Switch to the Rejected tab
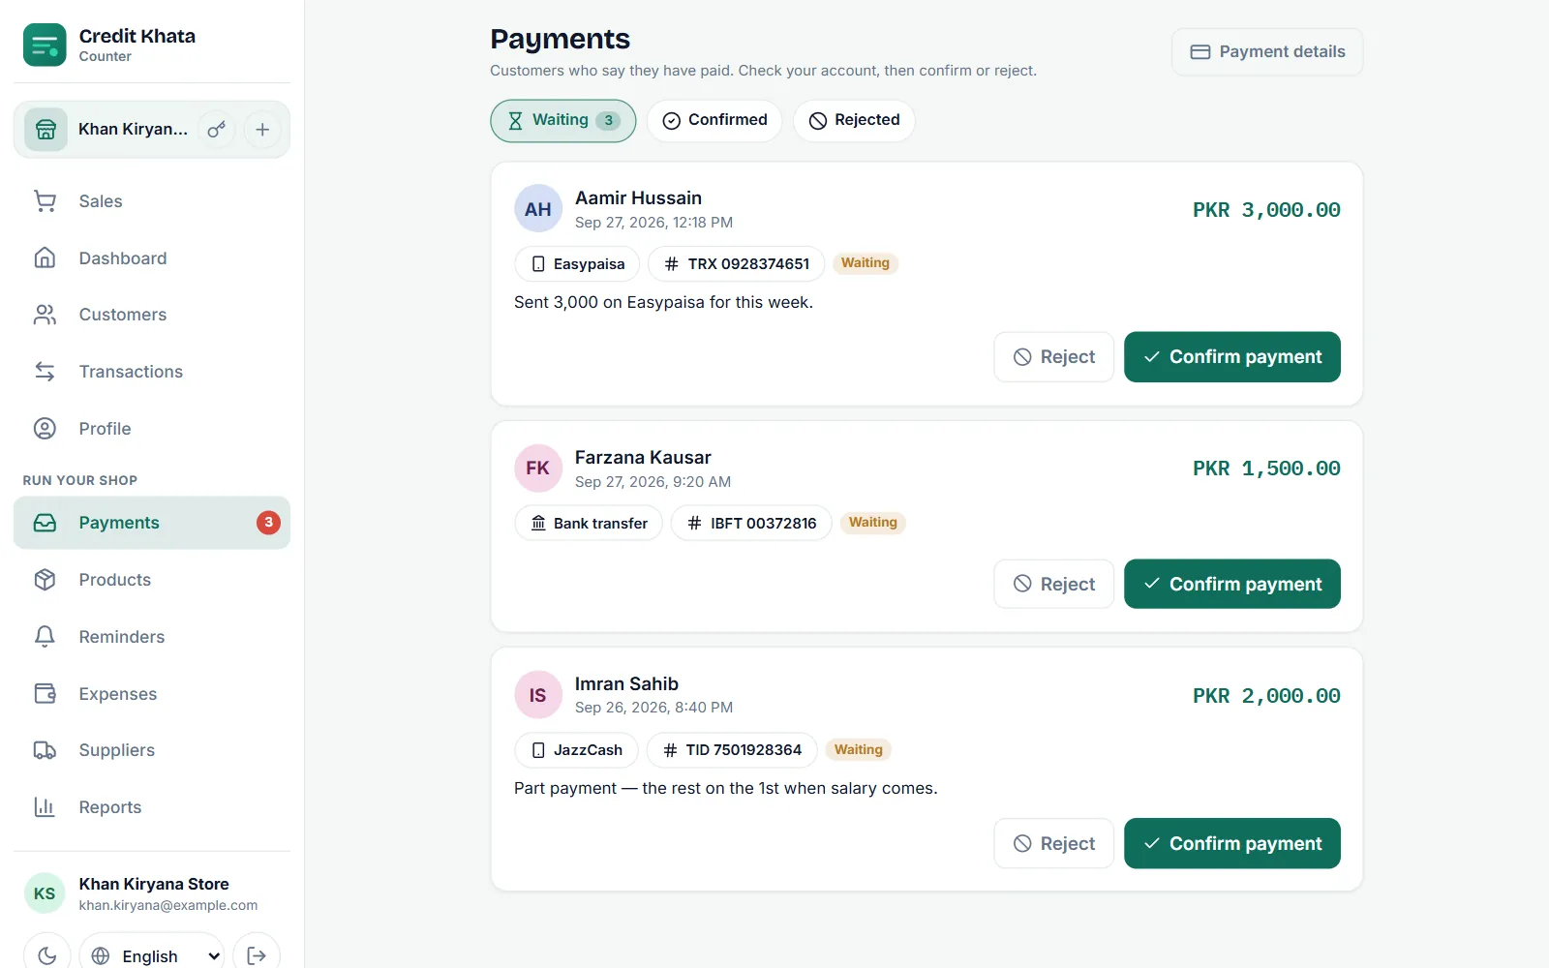The width and height of the screenshot is (1549, 968). [x=854, y=121]
